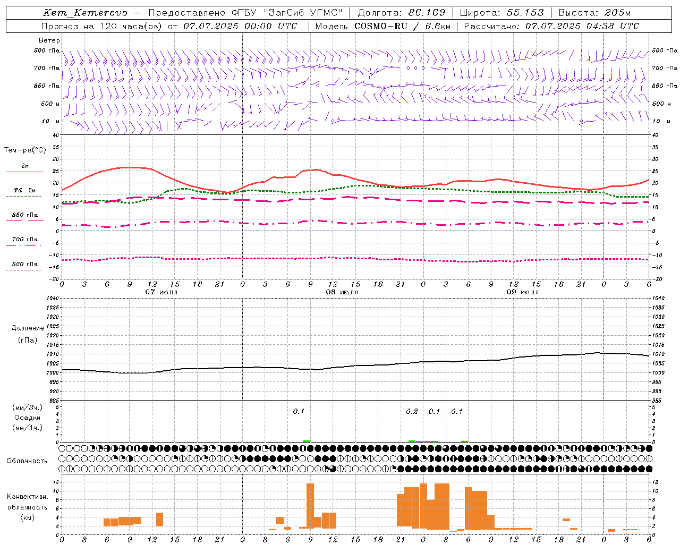
Task: Click the "Тем-ра(°C)" temperature panel label
Action: click(25, 150)
